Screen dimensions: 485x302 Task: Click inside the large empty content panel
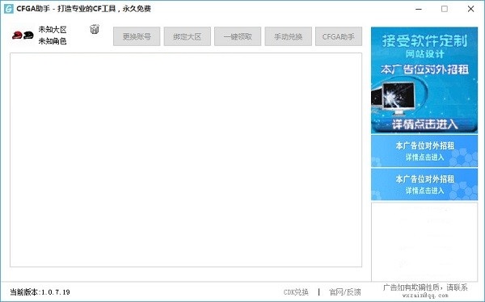click(x=186, y=160)
